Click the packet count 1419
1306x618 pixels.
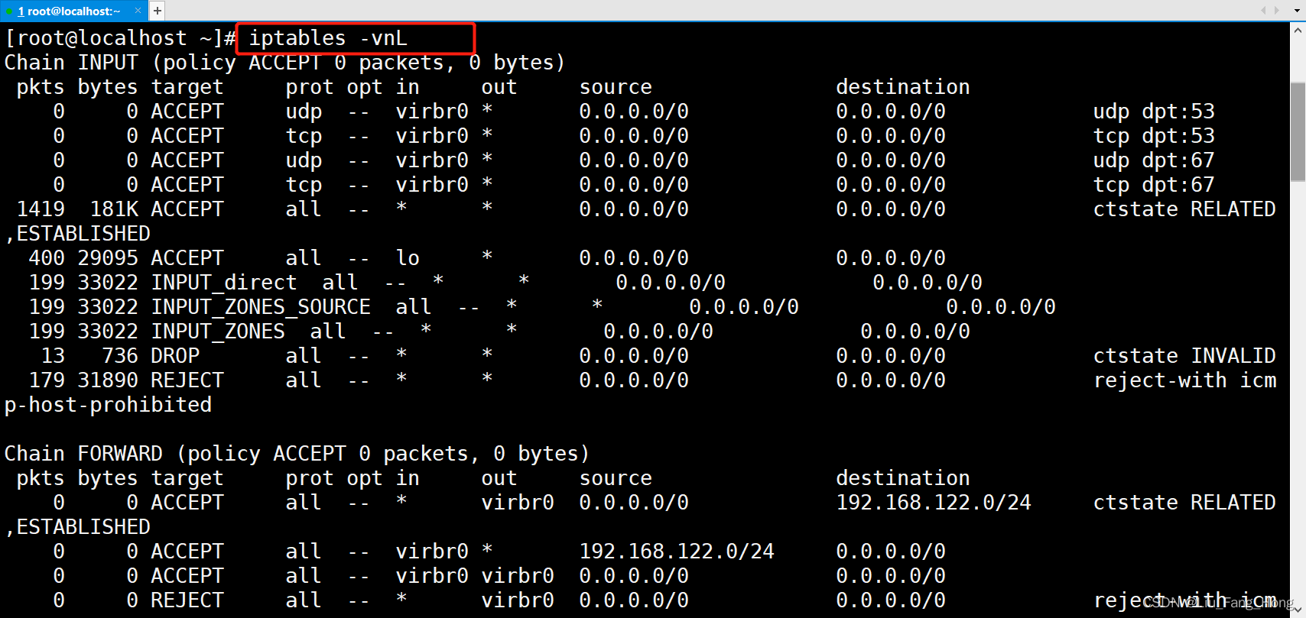[x=41, y=209]
